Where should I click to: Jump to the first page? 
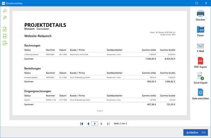(82, 124)
